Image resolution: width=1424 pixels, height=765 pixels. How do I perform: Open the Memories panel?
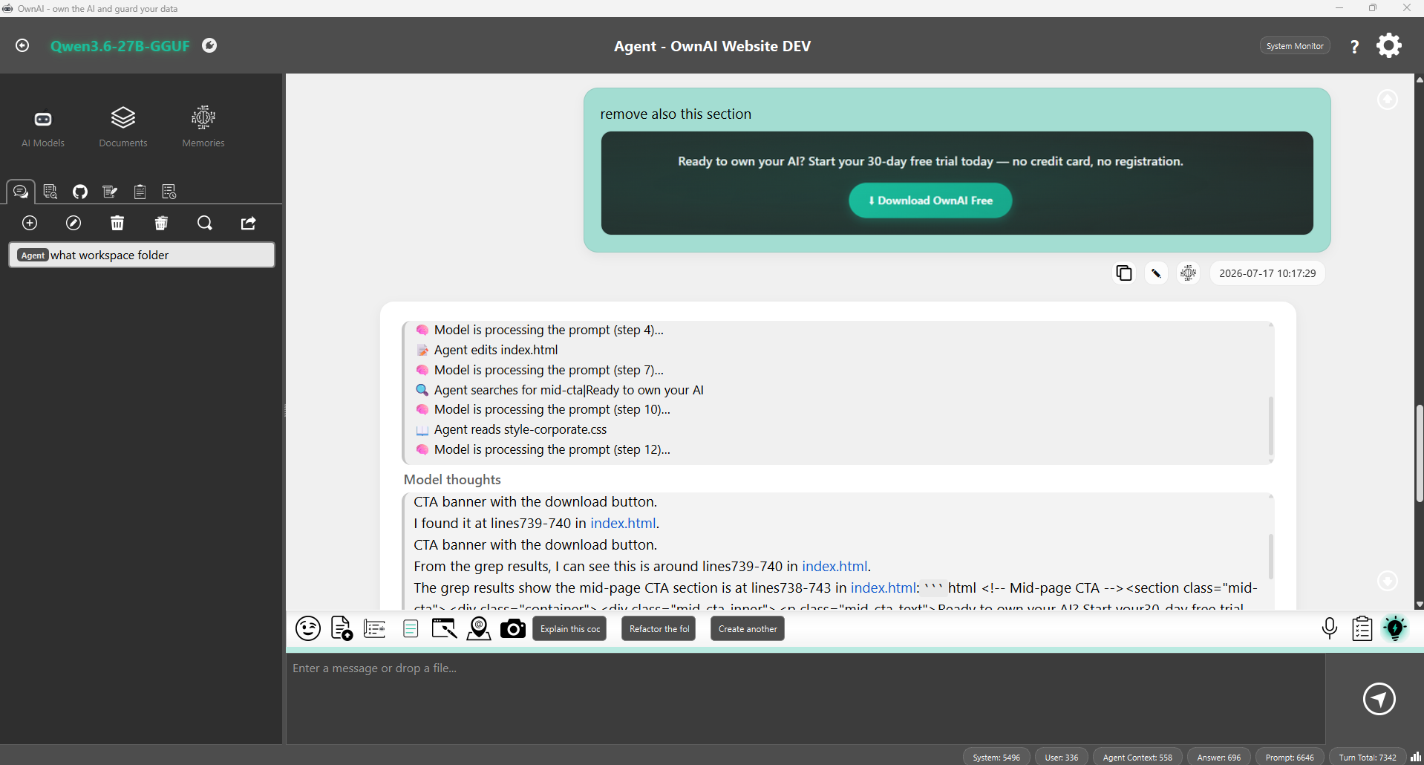203,127
